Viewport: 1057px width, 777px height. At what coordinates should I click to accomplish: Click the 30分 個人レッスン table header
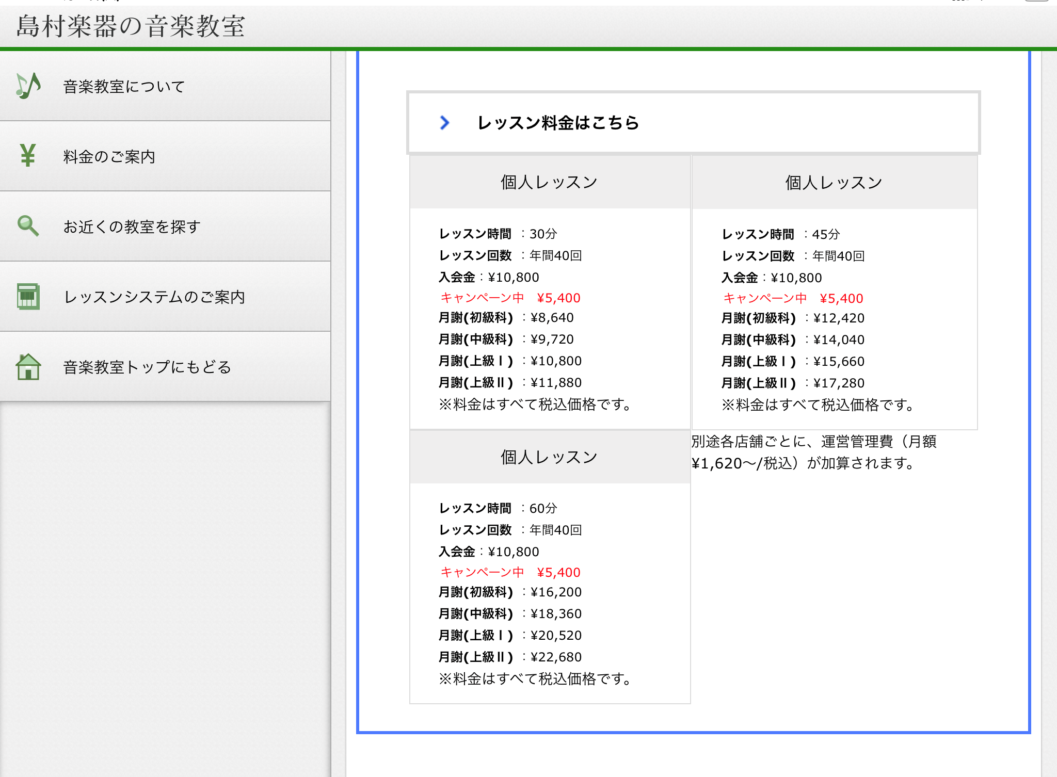point(549,182)
